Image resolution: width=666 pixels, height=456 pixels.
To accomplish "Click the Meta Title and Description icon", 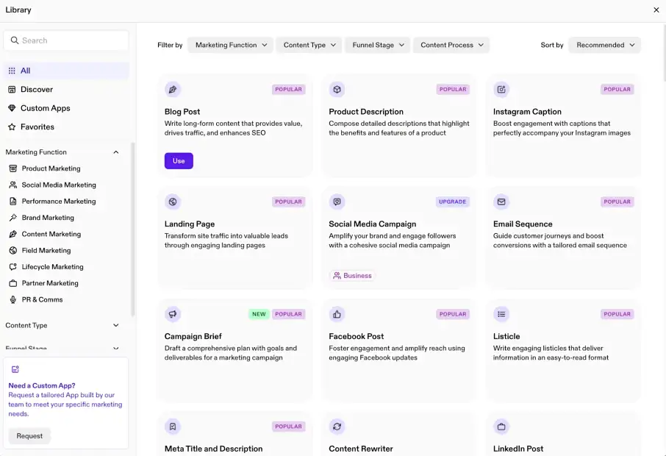I will 173,427.
